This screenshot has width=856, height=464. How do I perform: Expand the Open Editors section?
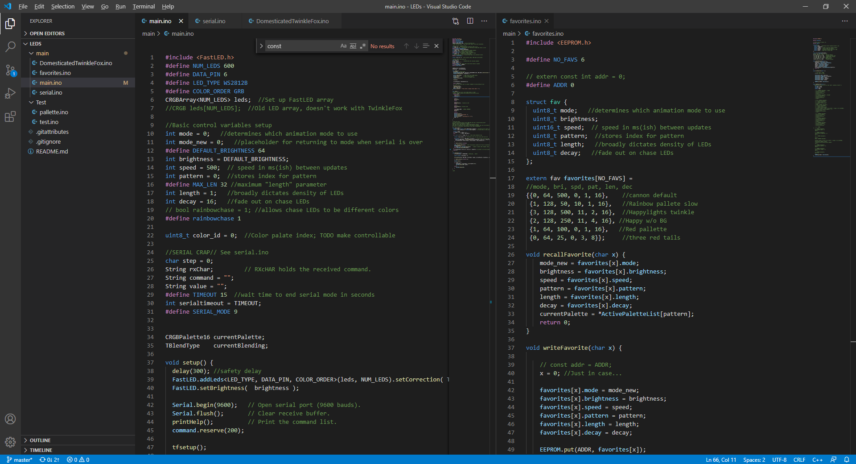[x=78, y=33]
